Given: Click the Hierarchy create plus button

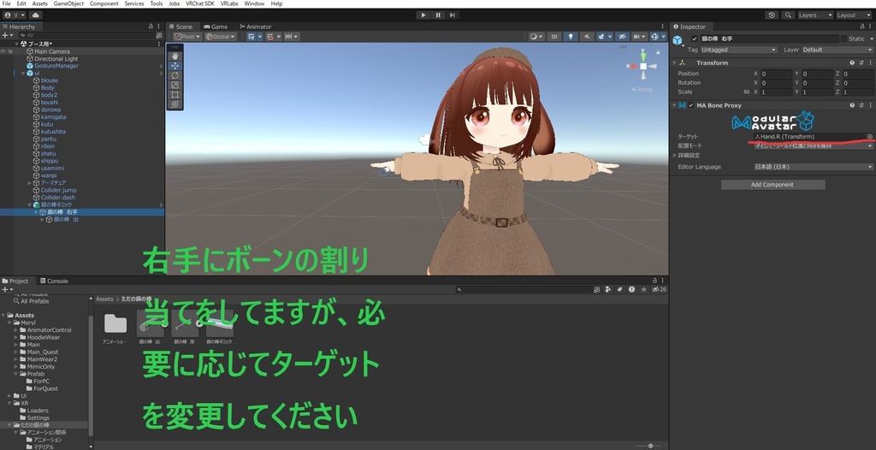Looking at the screenshot, I should tap(6, 35).
